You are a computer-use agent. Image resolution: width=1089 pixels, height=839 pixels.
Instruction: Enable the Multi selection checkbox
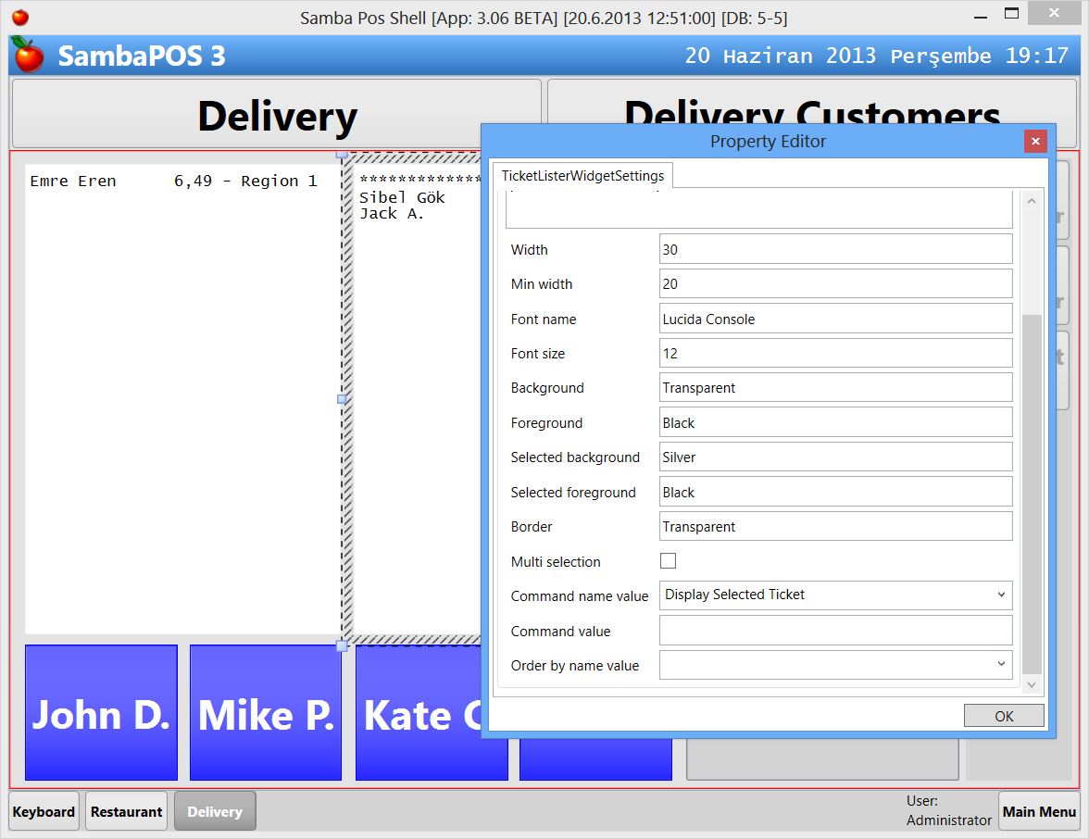pos(668,561)
